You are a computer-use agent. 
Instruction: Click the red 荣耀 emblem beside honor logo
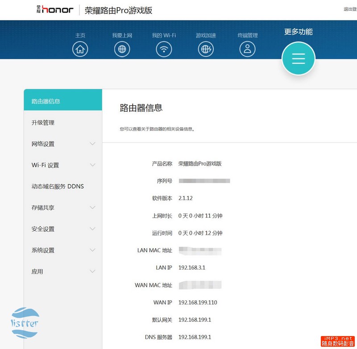[x=38, y=8]
